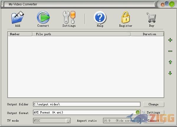
Task: Open the Help question mark icon
Action: 100,18
